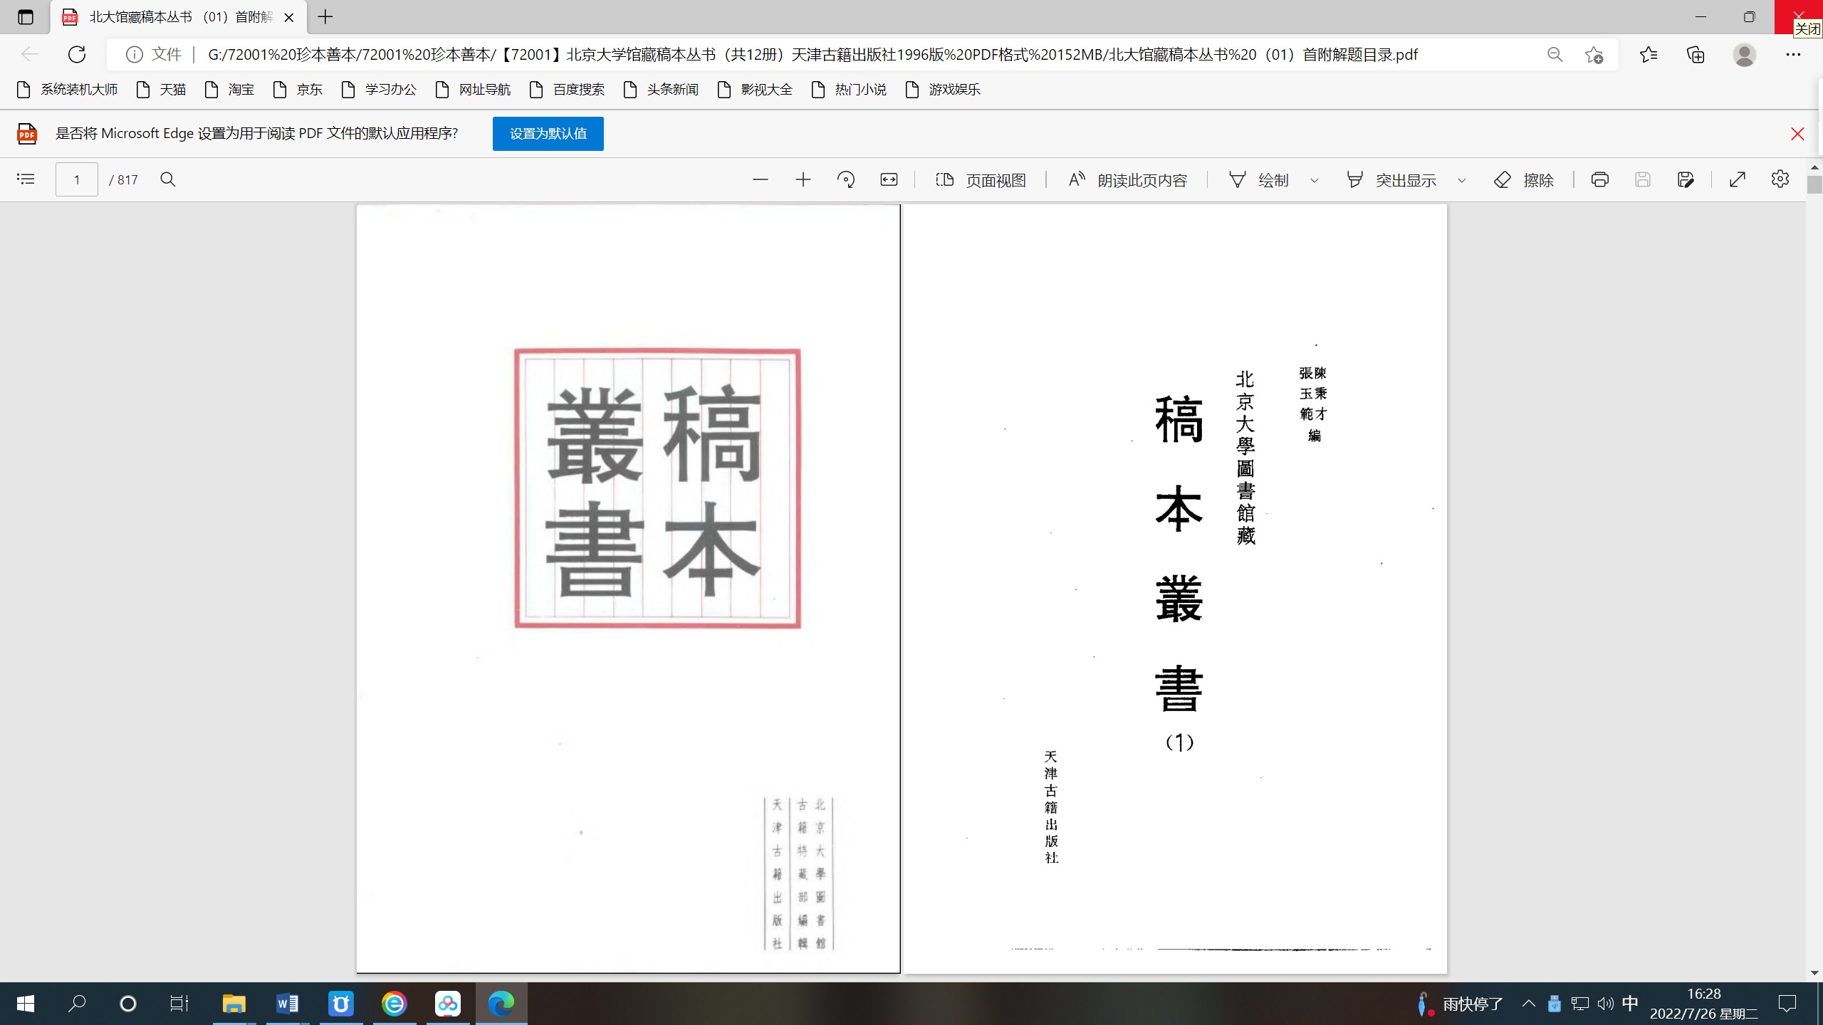Open the 游戏娱乐 bookmark
1823x1025 pixels.
(943, 90)
